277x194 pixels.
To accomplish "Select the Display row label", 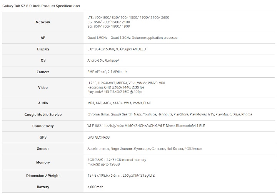I will coord(43,49).
